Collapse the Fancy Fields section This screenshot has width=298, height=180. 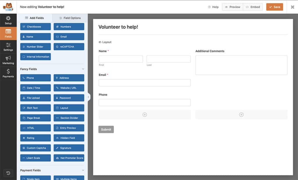pos(83,69)
